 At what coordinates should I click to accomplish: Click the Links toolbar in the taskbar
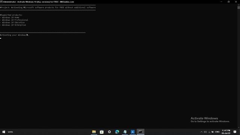click(x=10, y=132)
